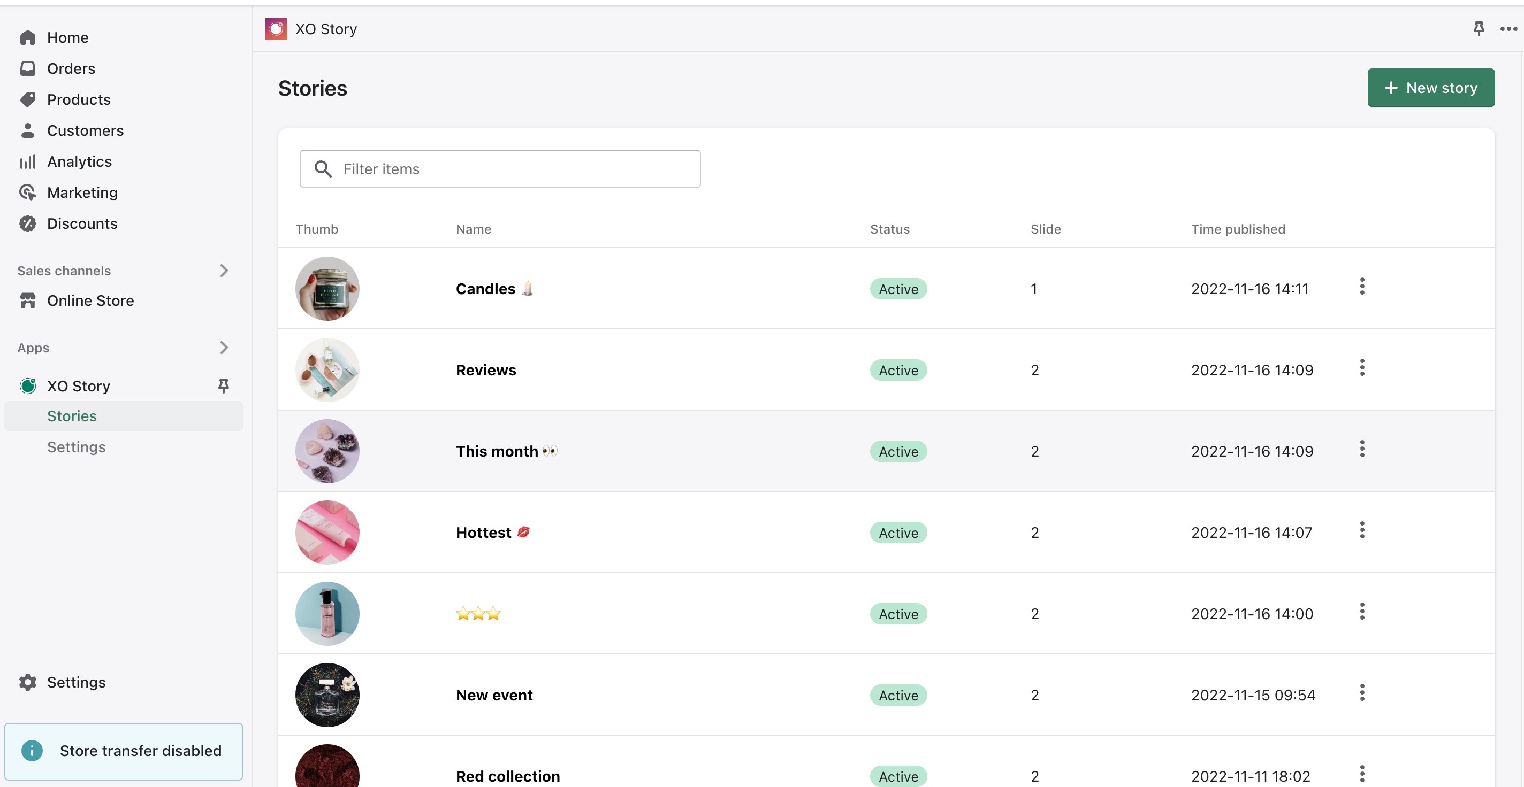The width and height of the screenshot is (1524, 787).
Task: Expand the Sales channels section
Action: (x=224, y=270)
